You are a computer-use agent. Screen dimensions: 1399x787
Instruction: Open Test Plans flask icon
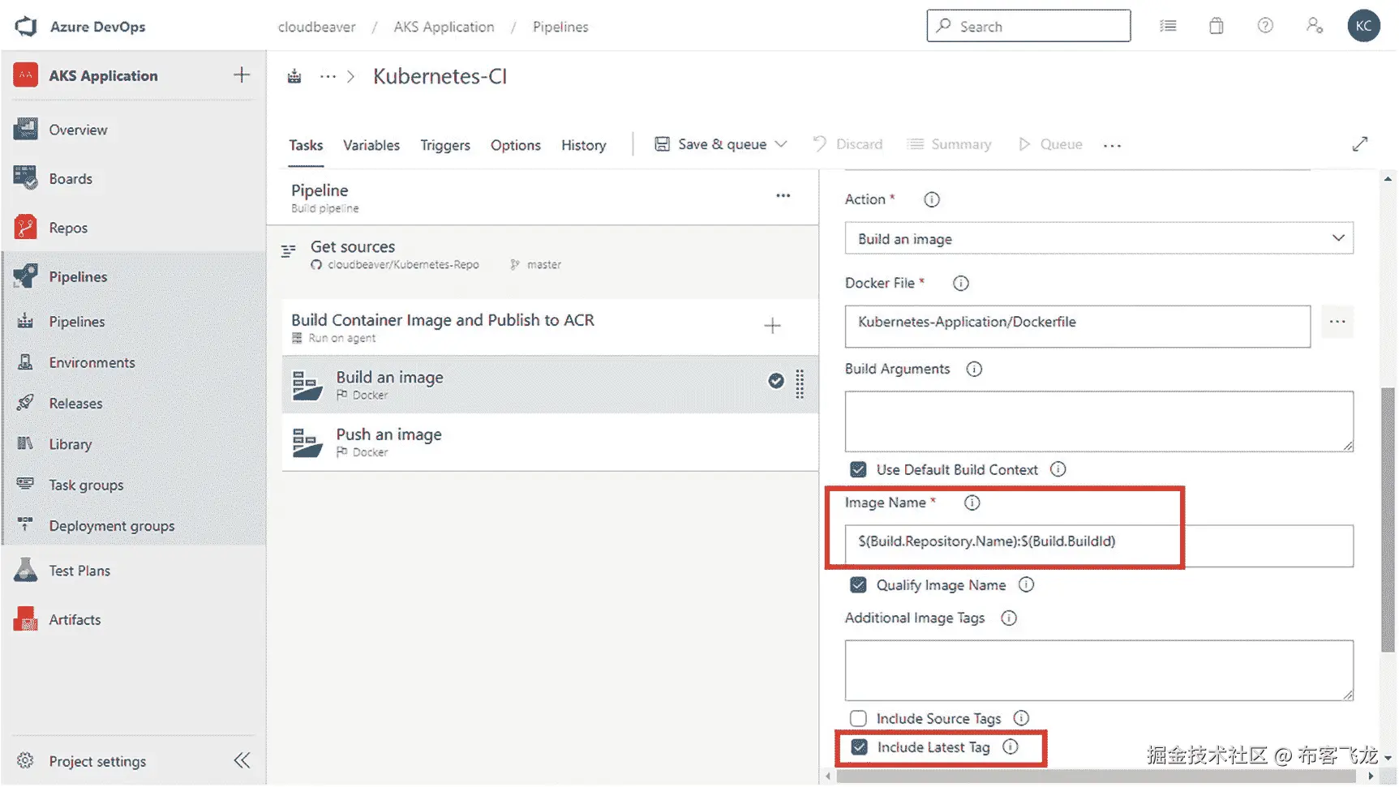(x=26, y=571)
